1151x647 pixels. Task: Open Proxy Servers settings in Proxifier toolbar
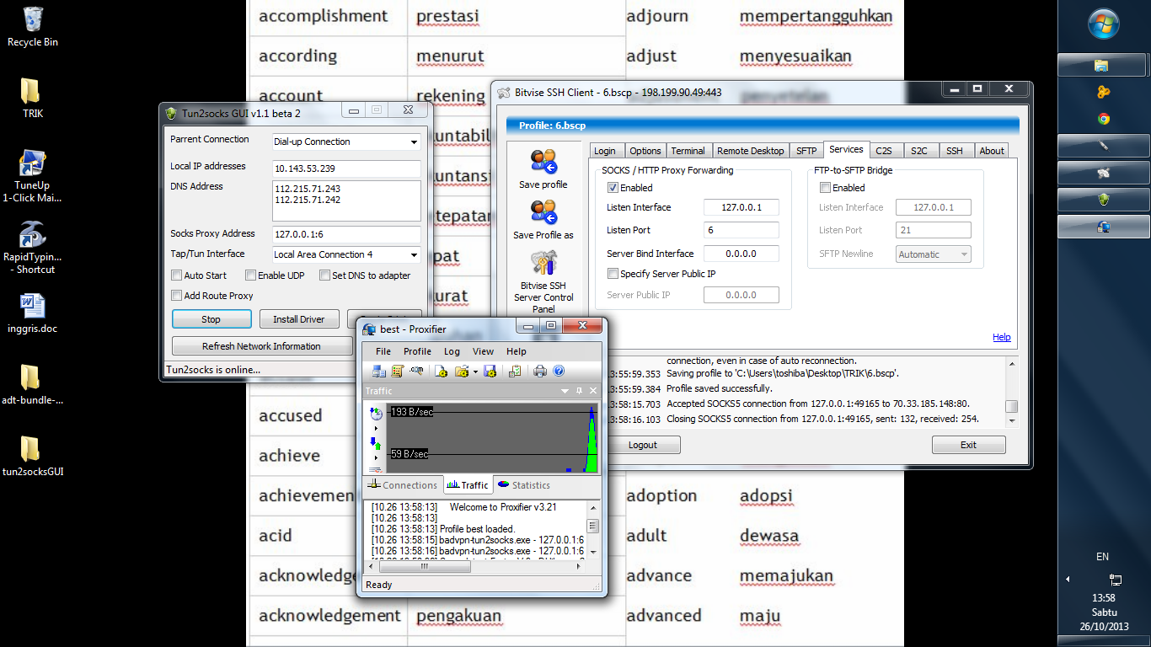click(379, 372)
